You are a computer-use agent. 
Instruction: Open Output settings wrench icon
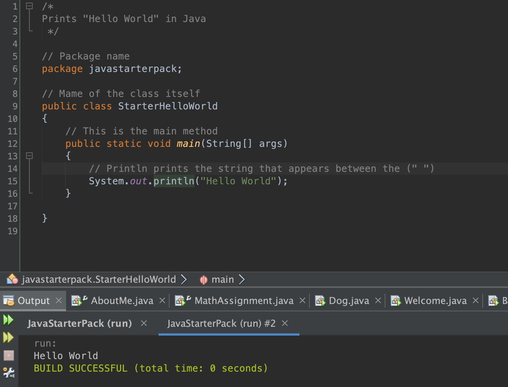8,373
